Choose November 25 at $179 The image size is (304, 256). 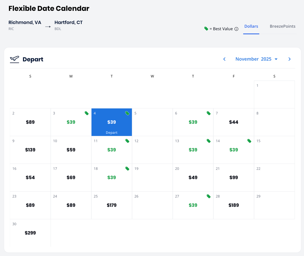111,205
